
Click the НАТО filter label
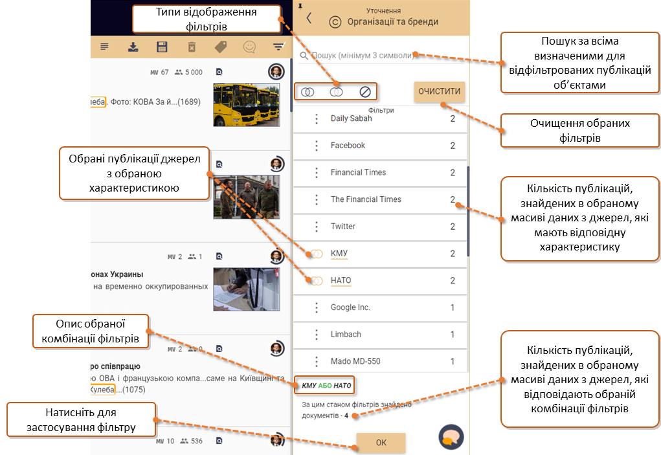click(x=341, y=280)
